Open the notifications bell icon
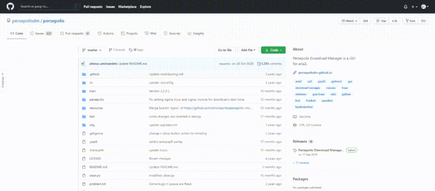Image resolution: width=435 pixels, height=191 pixels. (x=406, y=7)
